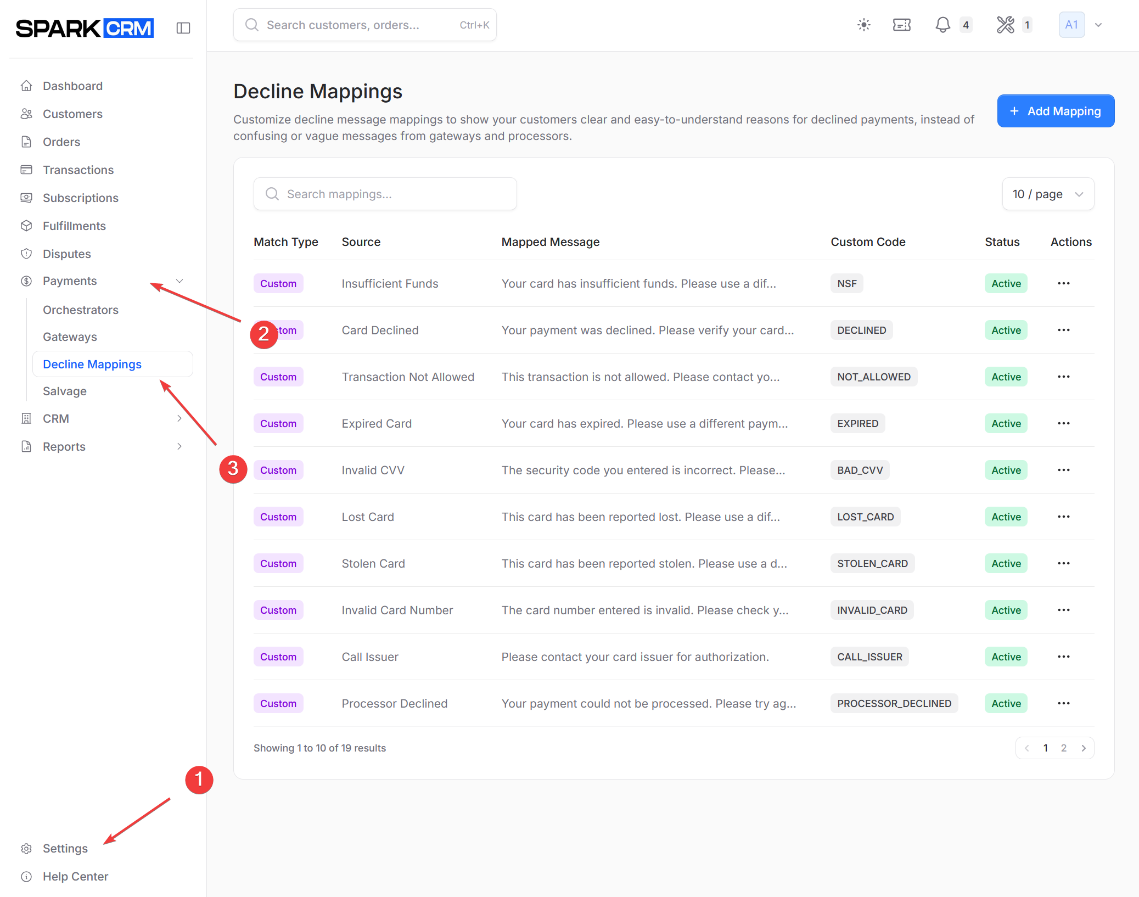The image size is (1139, 897).
Task: Click the NSF custom code tag
Action: [846, 283]
